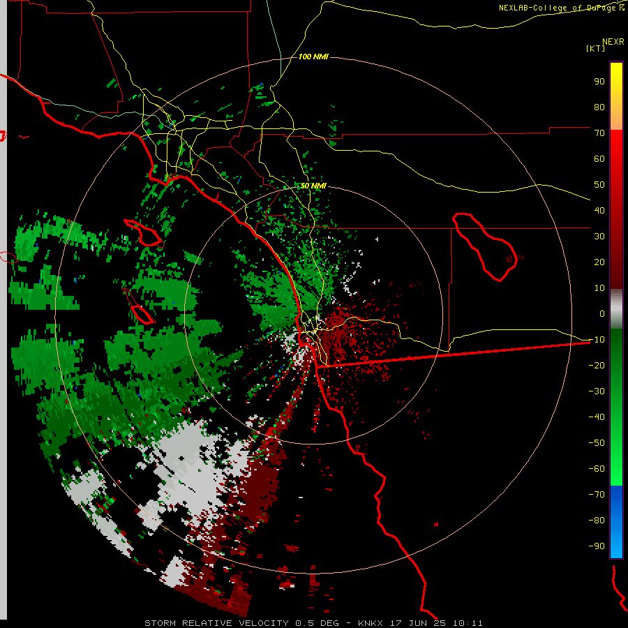Click the -60 value on the velocity scale
The height and width of the screenshot is (628, 628).
[597, 469]
